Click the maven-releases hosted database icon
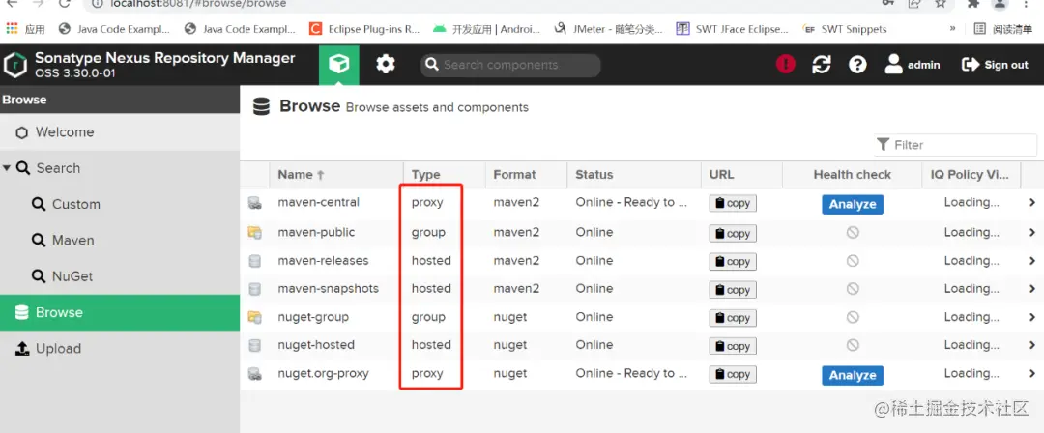Image resolution: width=1044 pixels, height=433 pixels. pos(254,261)
